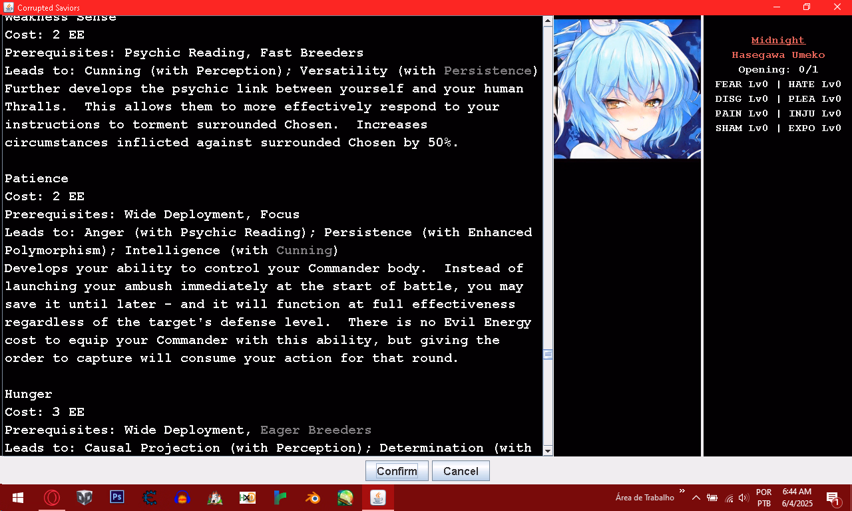This screenshot has width=852, height=511.
Task: Open the cube-shaped app in taskbar
Action: (85, 498)
